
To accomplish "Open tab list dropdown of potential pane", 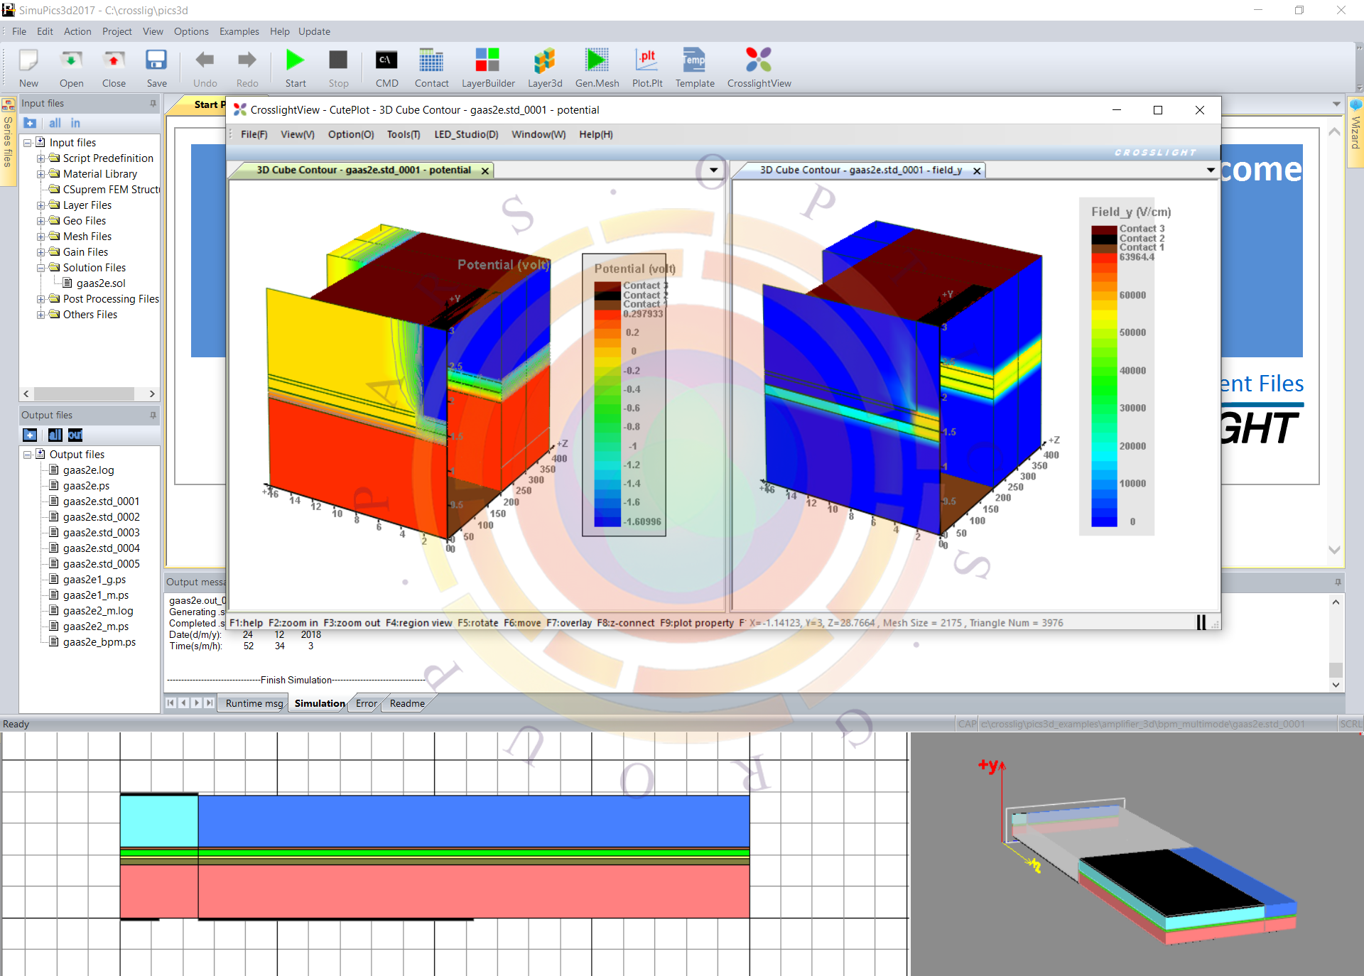I will point(714,170).
